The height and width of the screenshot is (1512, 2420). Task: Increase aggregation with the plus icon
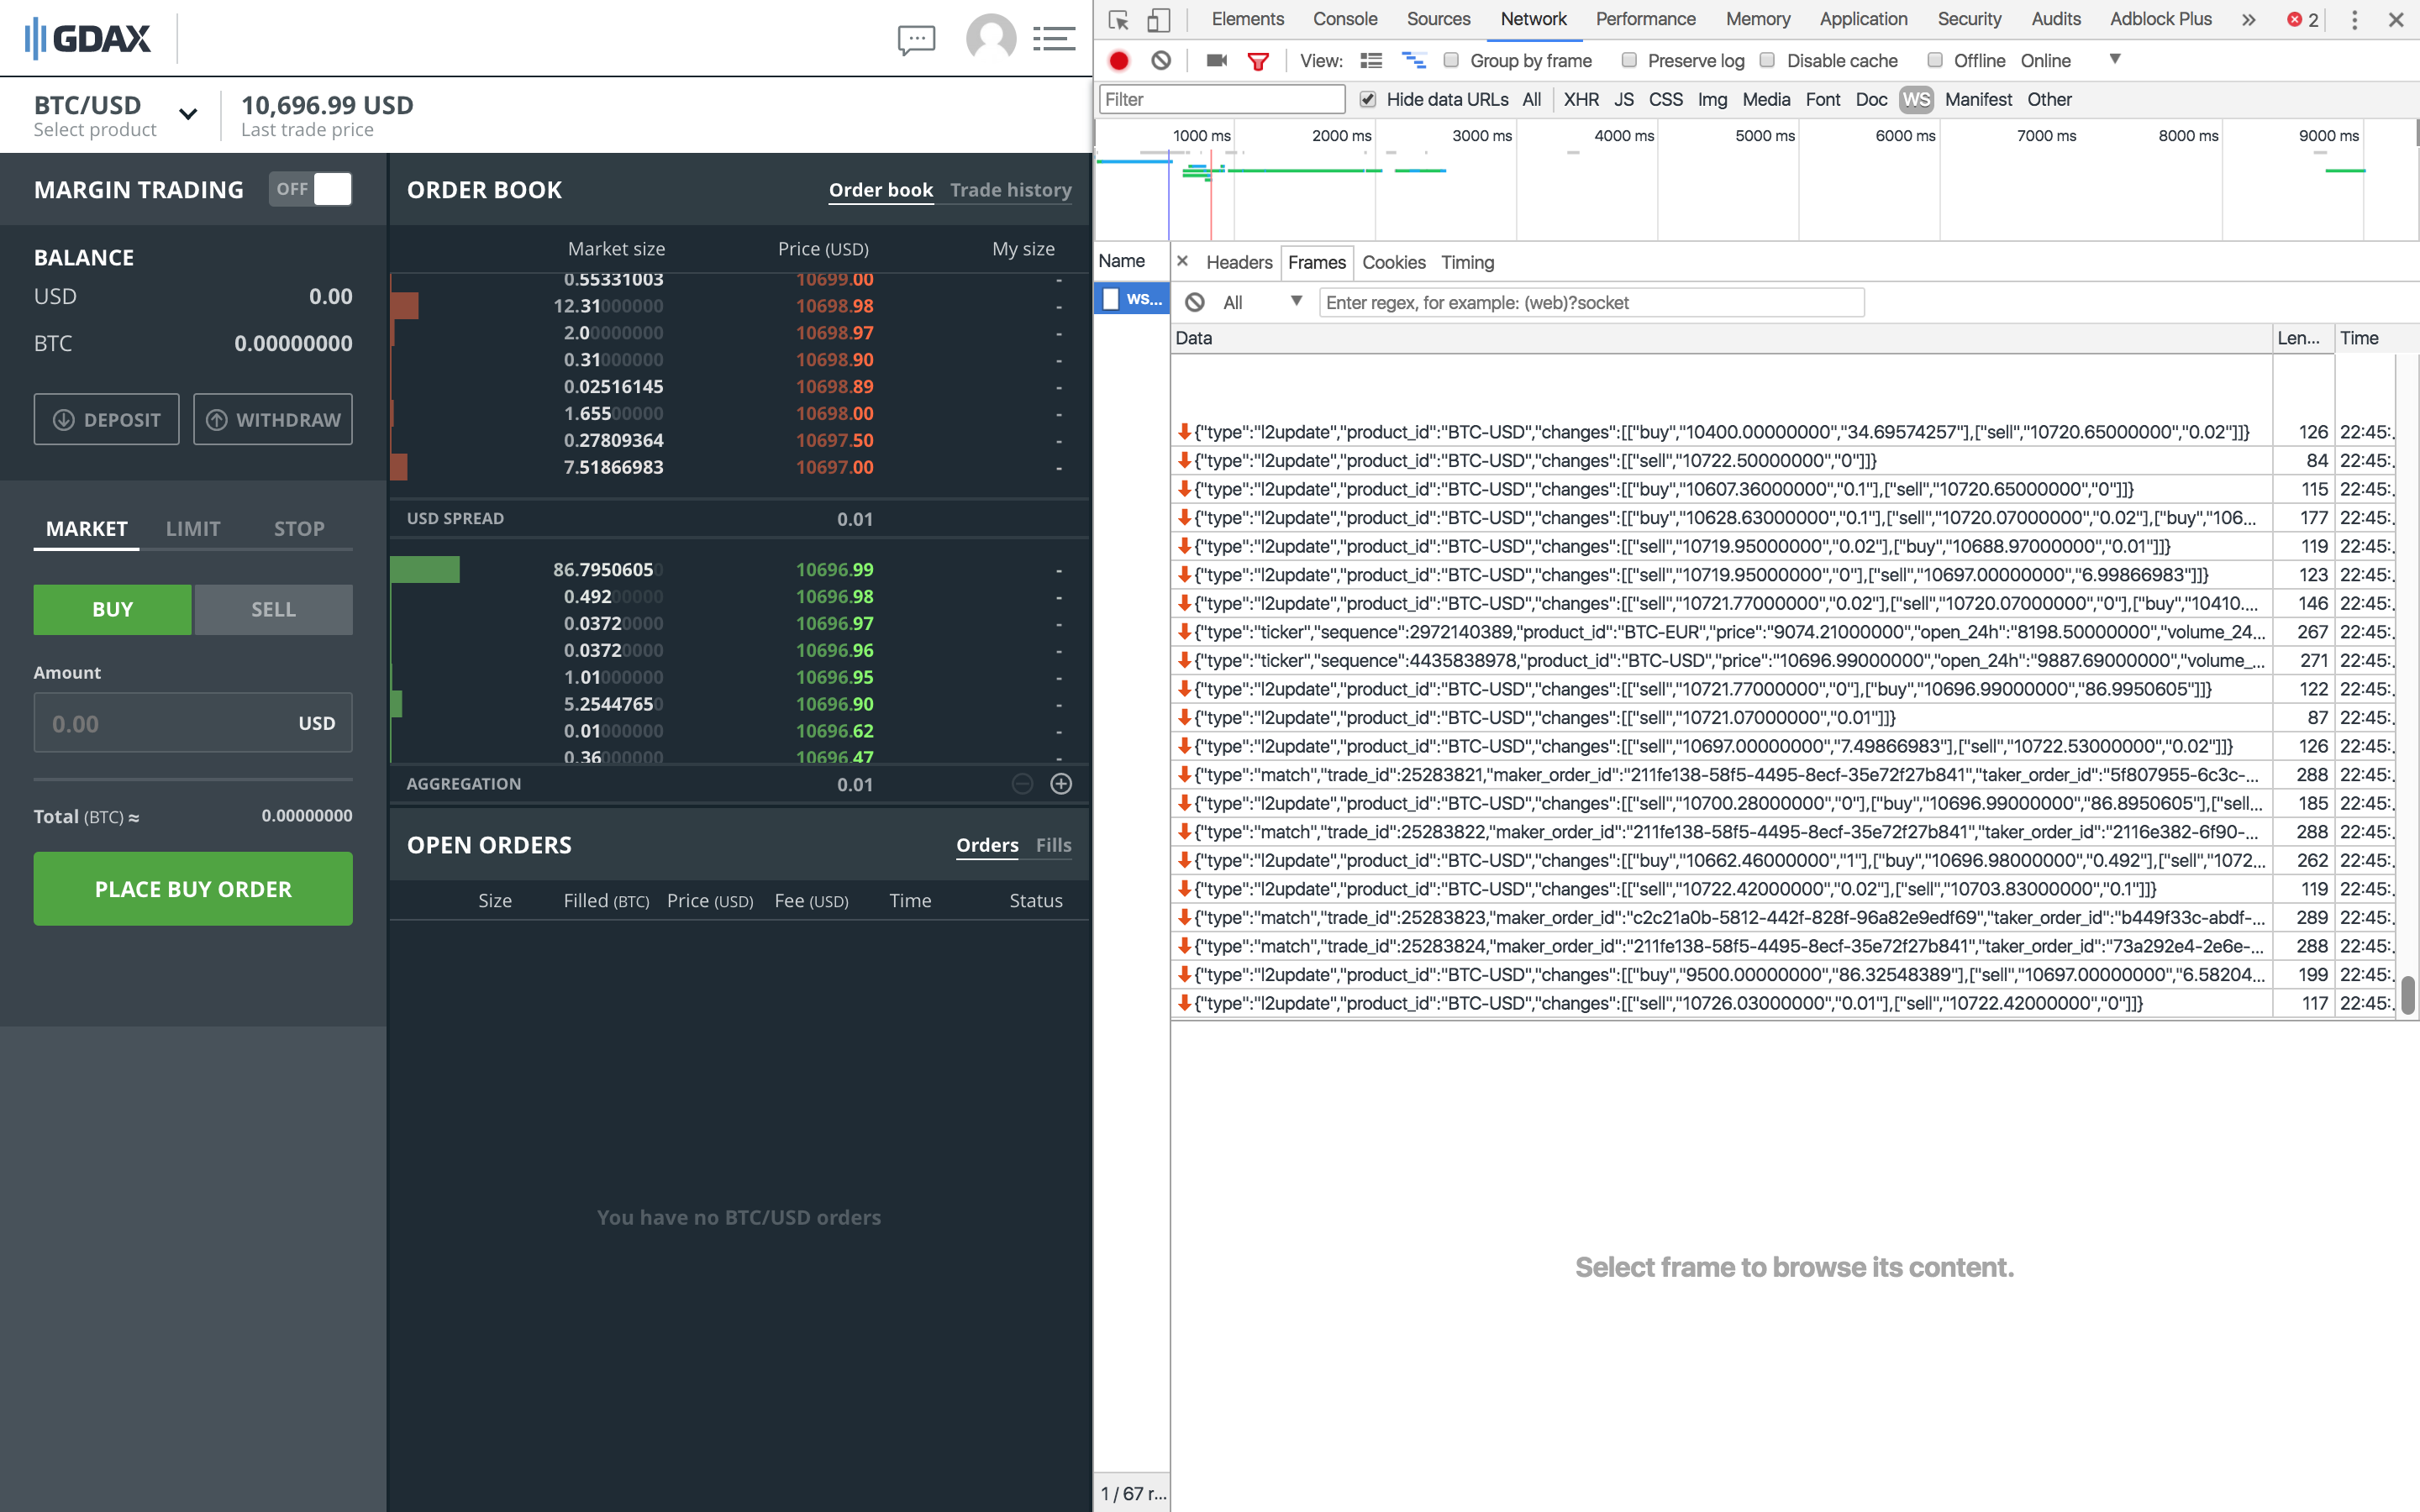pyautogui.click(x=1060, y=784)
